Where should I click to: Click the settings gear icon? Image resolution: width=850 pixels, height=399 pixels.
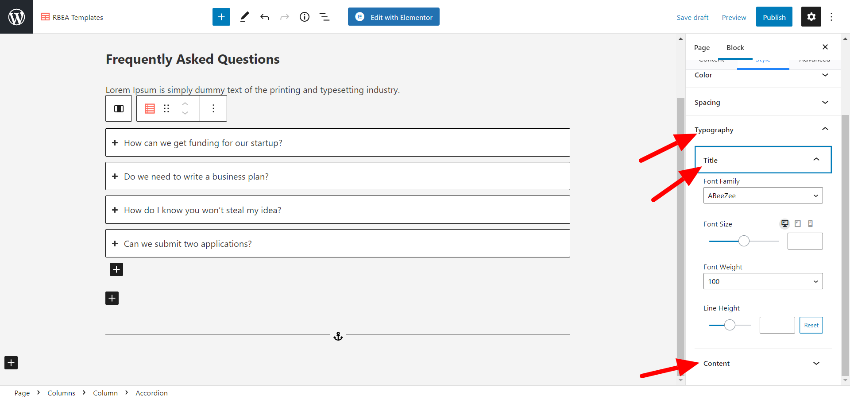click(x=811, y=17)
